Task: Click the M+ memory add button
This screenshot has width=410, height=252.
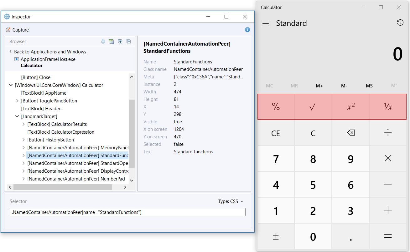Action: tap(319, 86)
